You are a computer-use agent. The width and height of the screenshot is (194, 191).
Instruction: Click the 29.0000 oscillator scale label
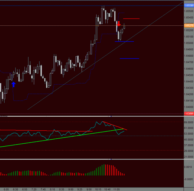click(189, 151)
